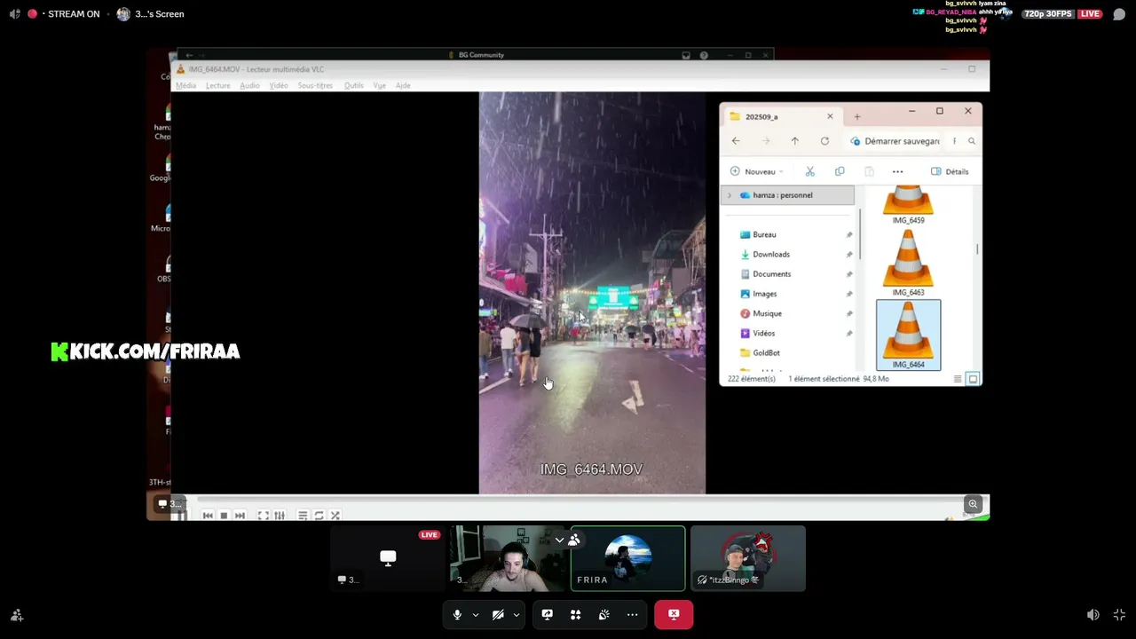Turn on camera with crossed camera icon
Viewport: 1136px width, 639px height.
point(498,614)
